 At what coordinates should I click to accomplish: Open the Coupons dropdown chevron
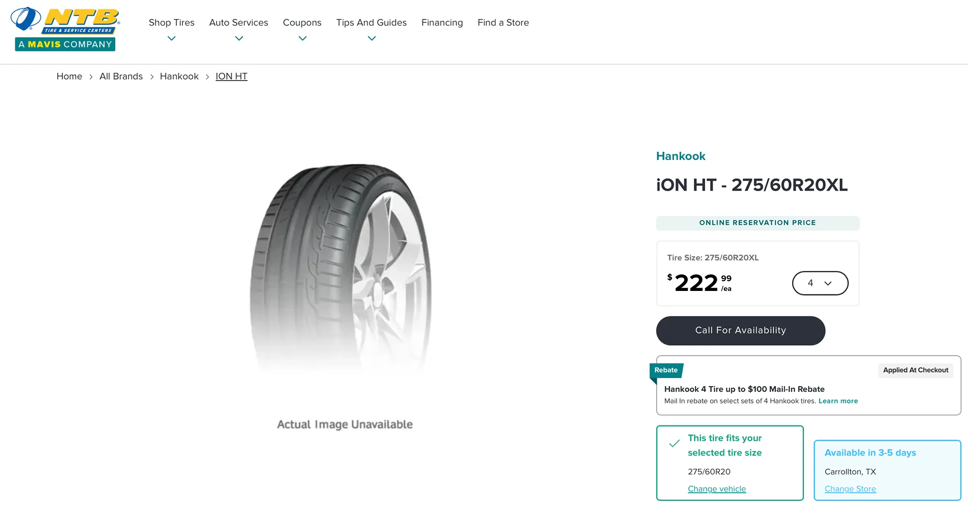click(302, 38)
